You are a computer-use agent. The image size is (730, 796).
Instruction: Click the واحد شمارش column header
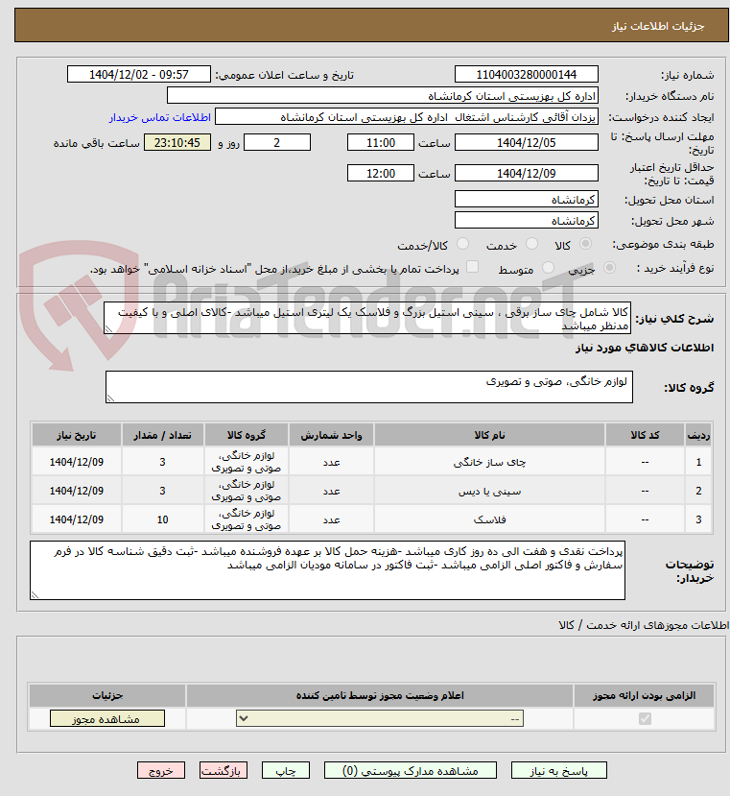(x=331, y=436)
